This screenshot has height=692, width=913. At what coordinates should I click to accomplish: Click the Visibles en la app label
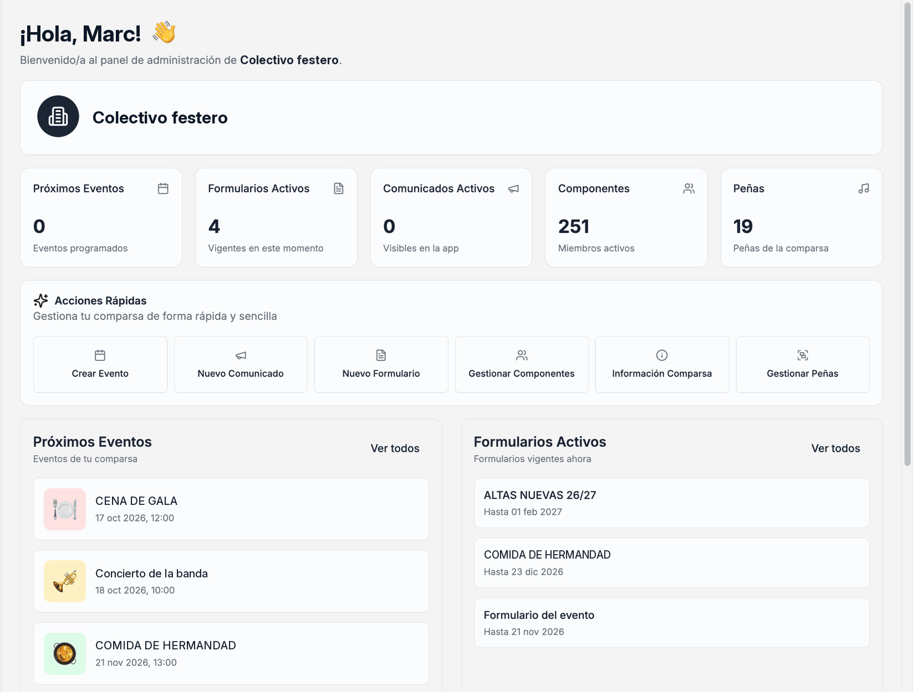[421, 248]
